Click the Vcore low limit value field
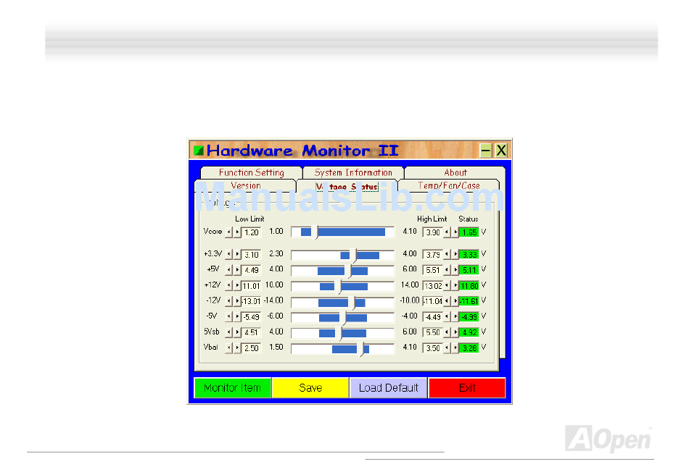 [251, 232]
